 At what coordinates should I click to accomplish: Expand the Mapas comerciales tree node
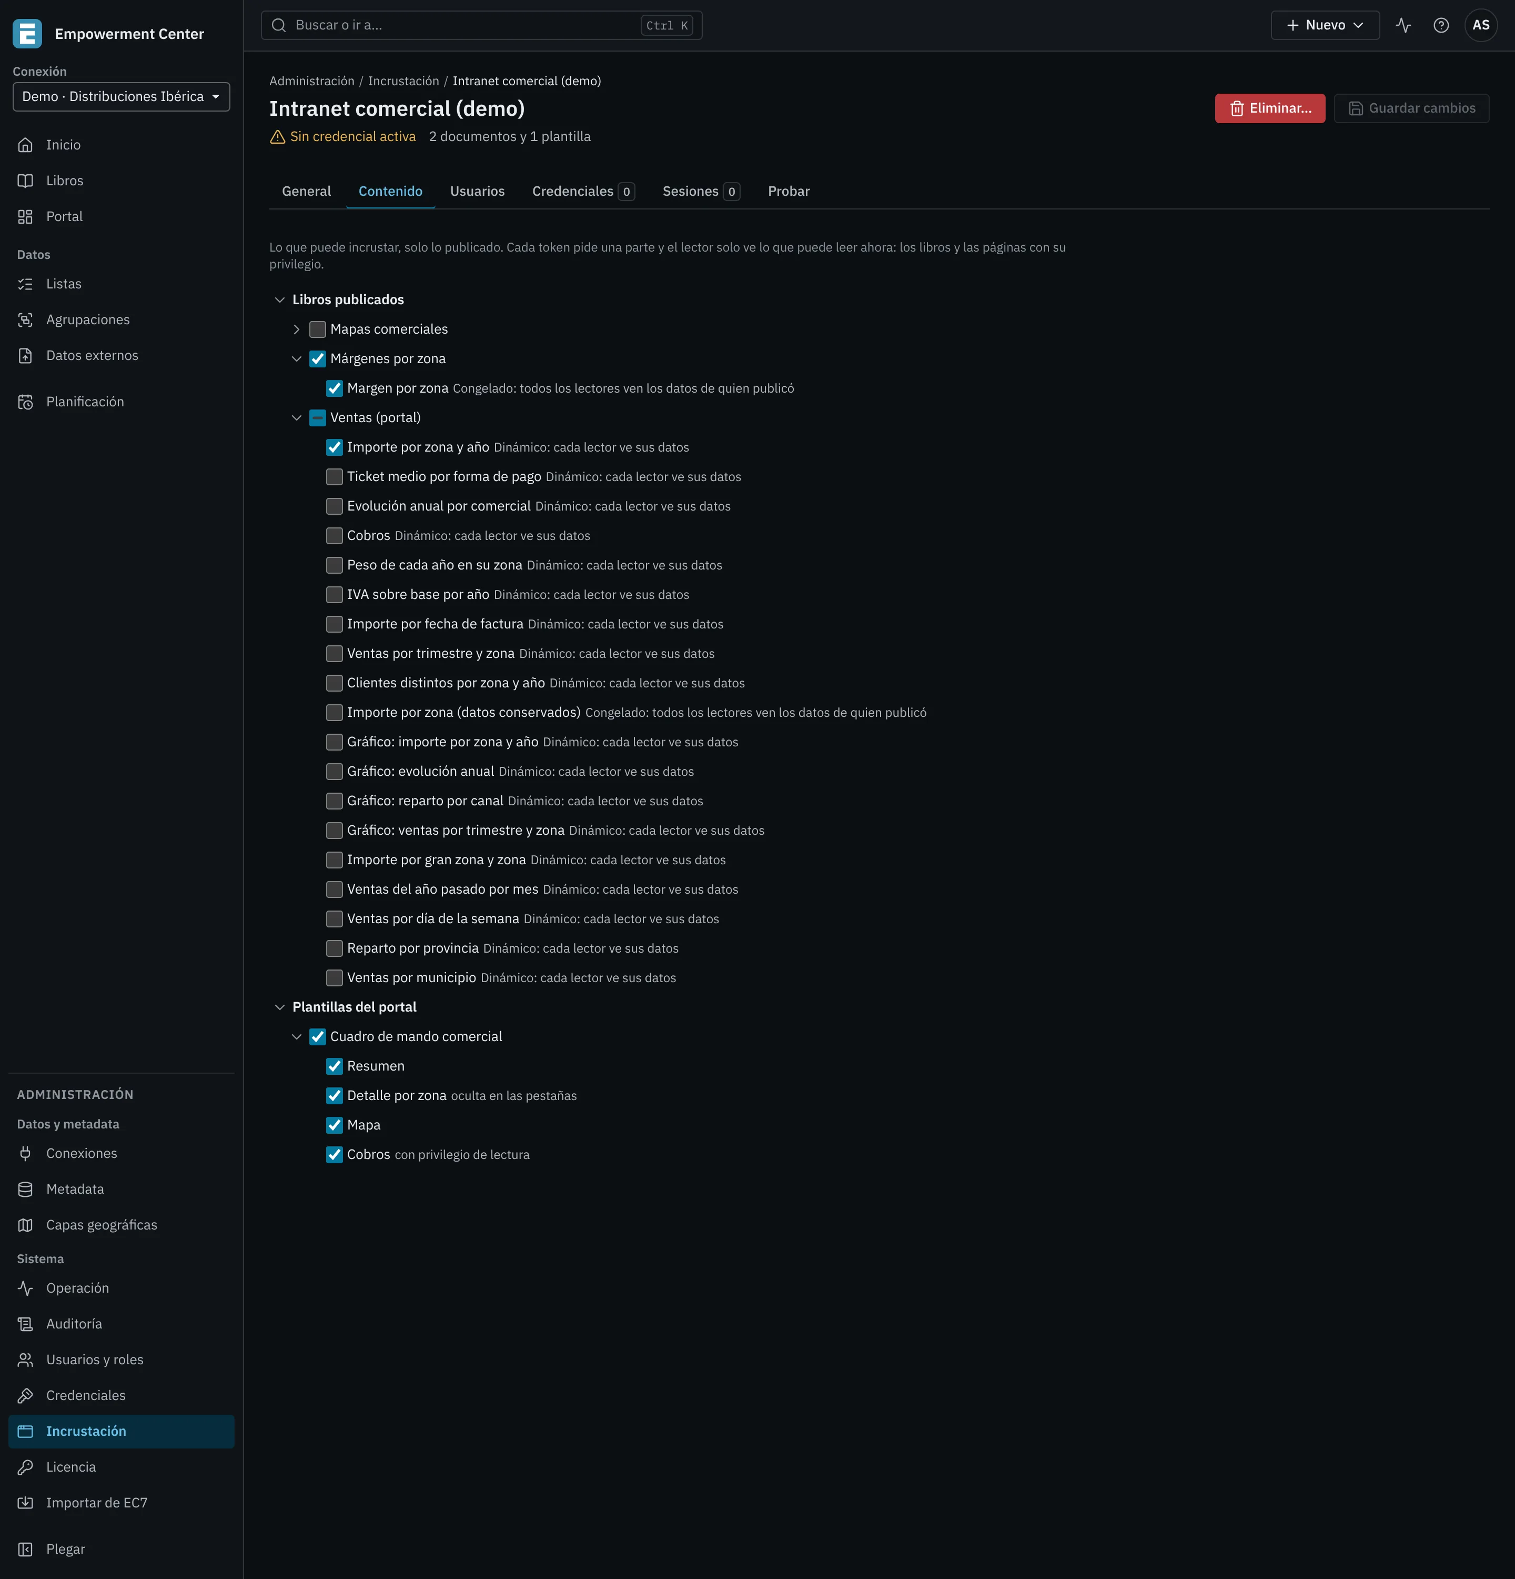(x=297, y=329)
